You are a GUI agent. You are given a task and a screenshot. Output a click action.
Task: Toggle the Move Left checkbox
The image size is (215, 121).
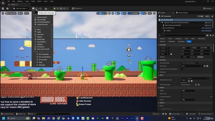(x=182, y=94)
